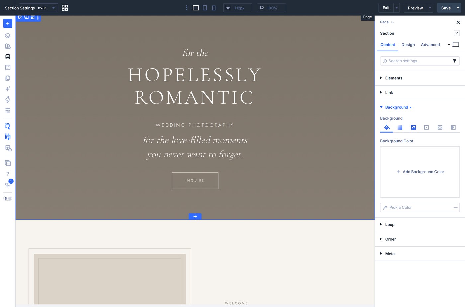
Task: Open the megaphone notifications icon
Action: 8,185
